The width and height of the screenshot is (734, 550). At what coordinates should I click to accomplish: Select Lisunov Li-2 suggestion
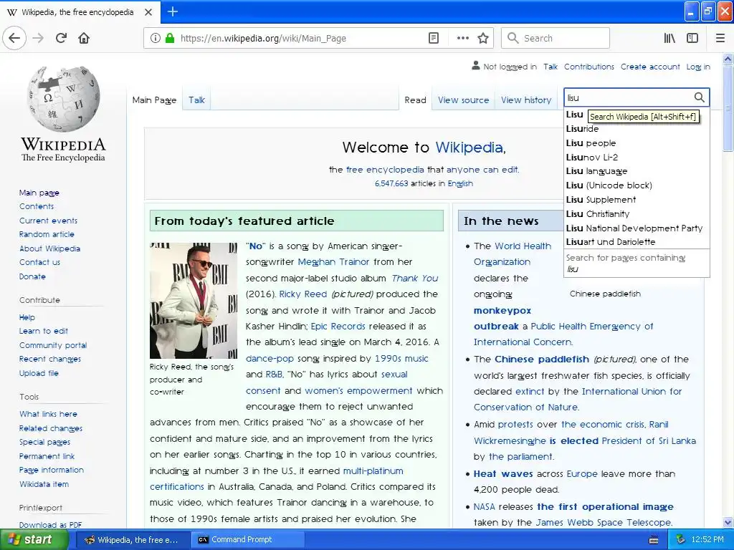[637, 157]
